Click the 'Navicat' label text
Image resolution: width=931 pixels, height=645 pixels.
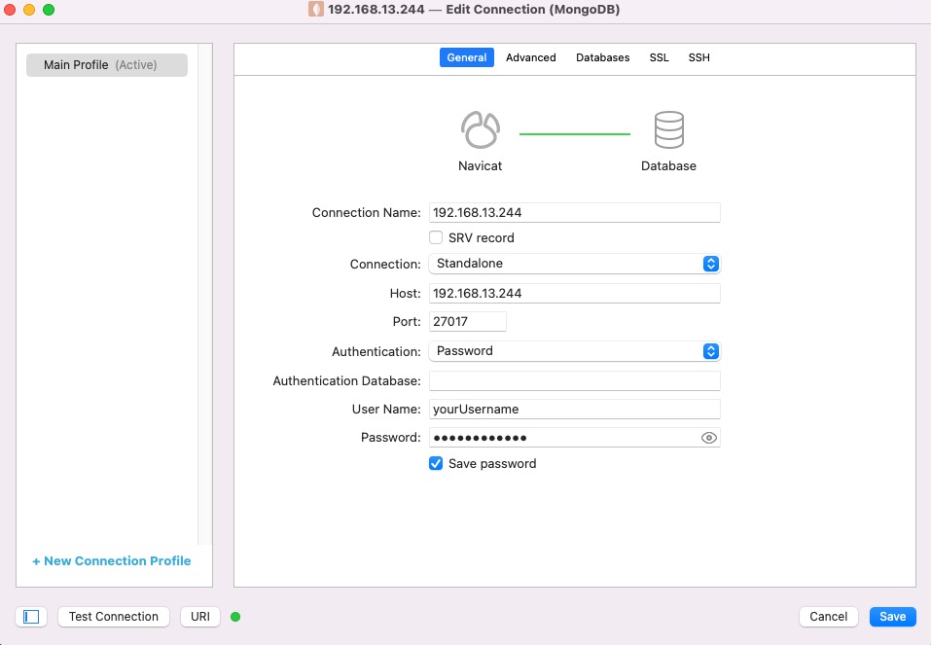[x=480, y=165]
